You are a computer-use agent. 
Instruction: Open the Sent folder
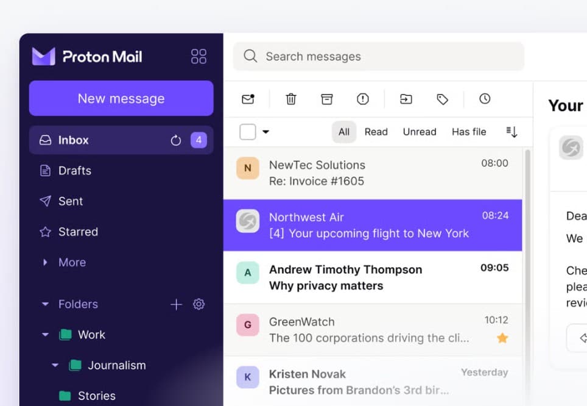tap(121, 201)
